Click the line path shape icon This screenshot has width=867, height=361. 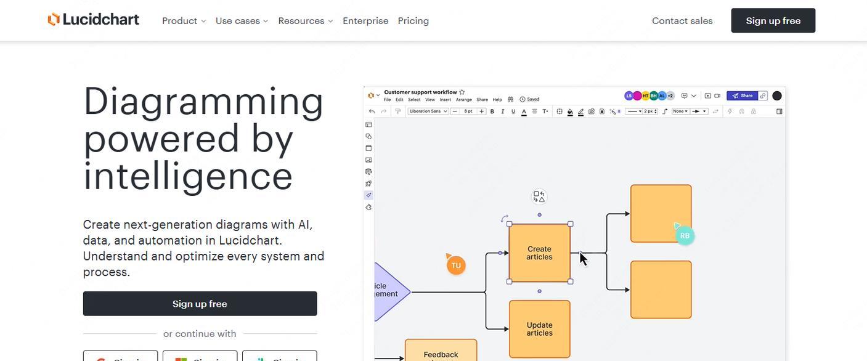point(665,112)
